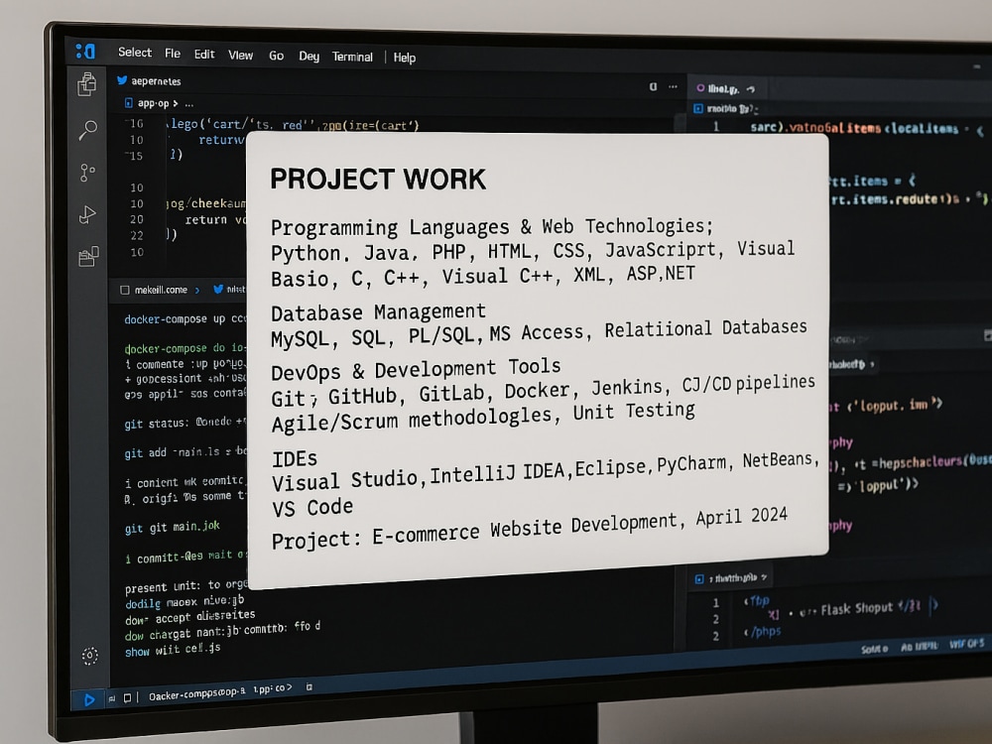Click 'Docker-compps' status bar entry

tap(196, 694)
